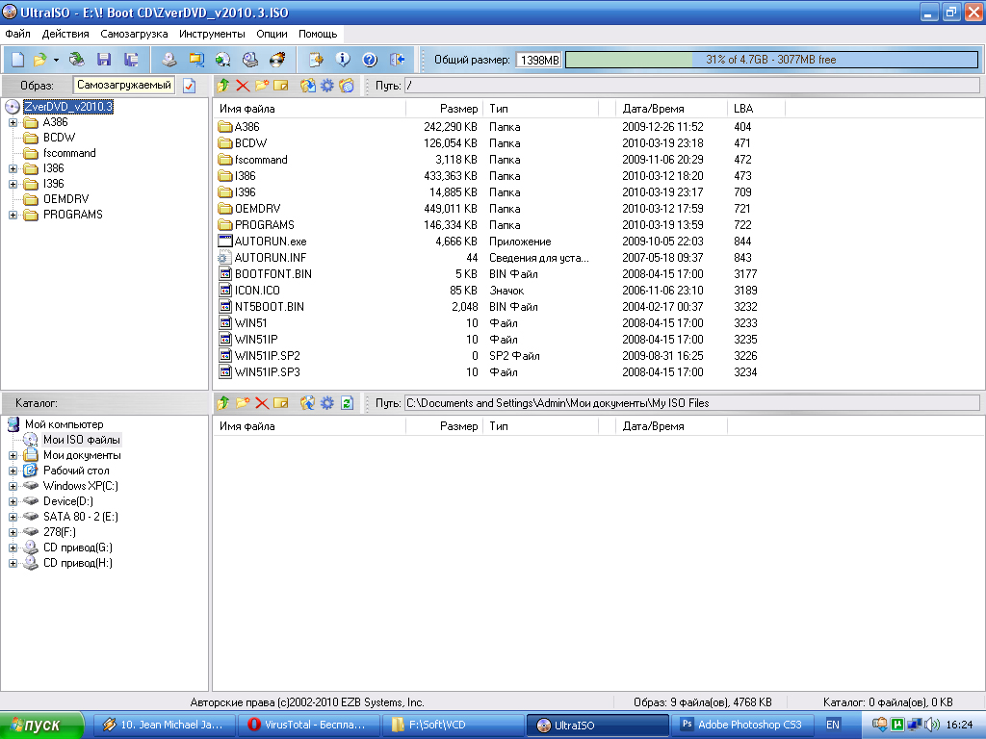Switch to Adobe Photoshop CS3 taskbar button

(742, 726)
